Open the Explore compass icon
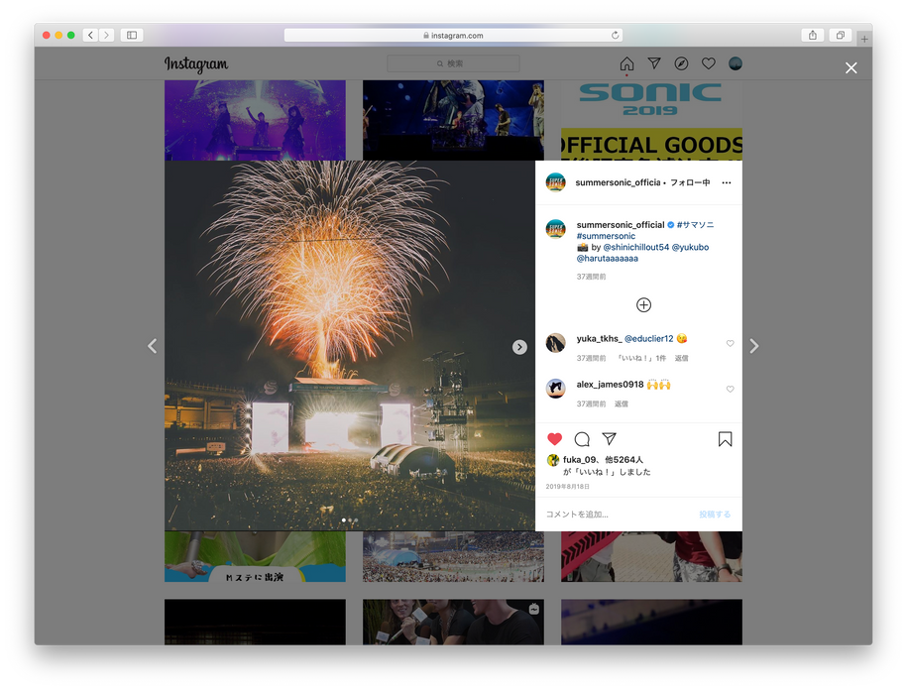Screen dimensions: 906x690 681,63
